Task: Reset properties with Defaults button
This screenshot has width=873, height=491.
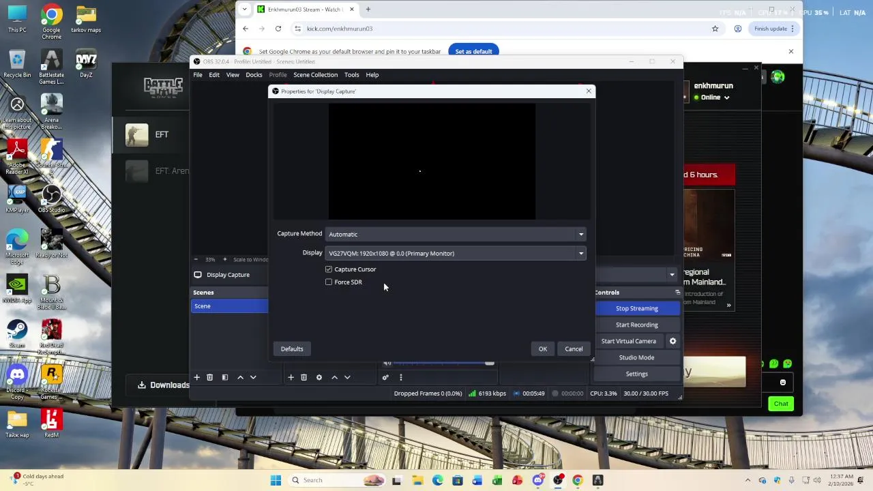Action: click(292, 349)
